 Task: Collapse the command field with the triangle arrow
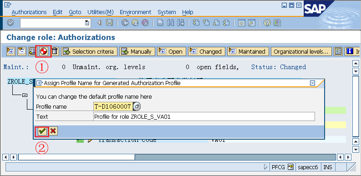click(99, 23)
